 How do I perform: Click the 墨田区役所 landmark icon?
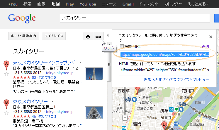pos(197,121)
